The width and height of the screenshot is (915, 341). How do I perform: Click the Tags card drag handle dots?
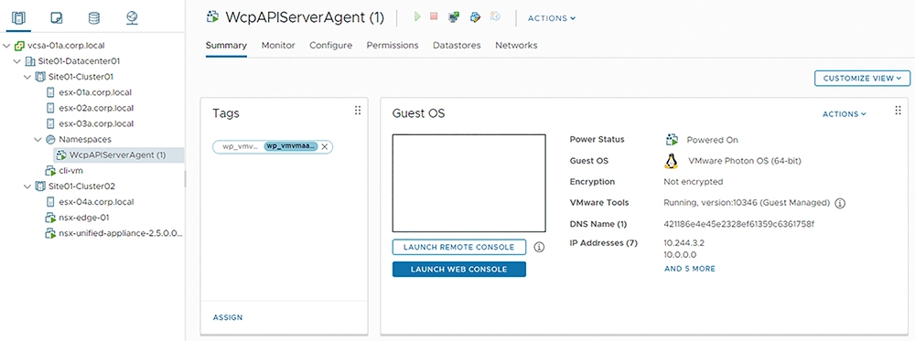[358, 111]
